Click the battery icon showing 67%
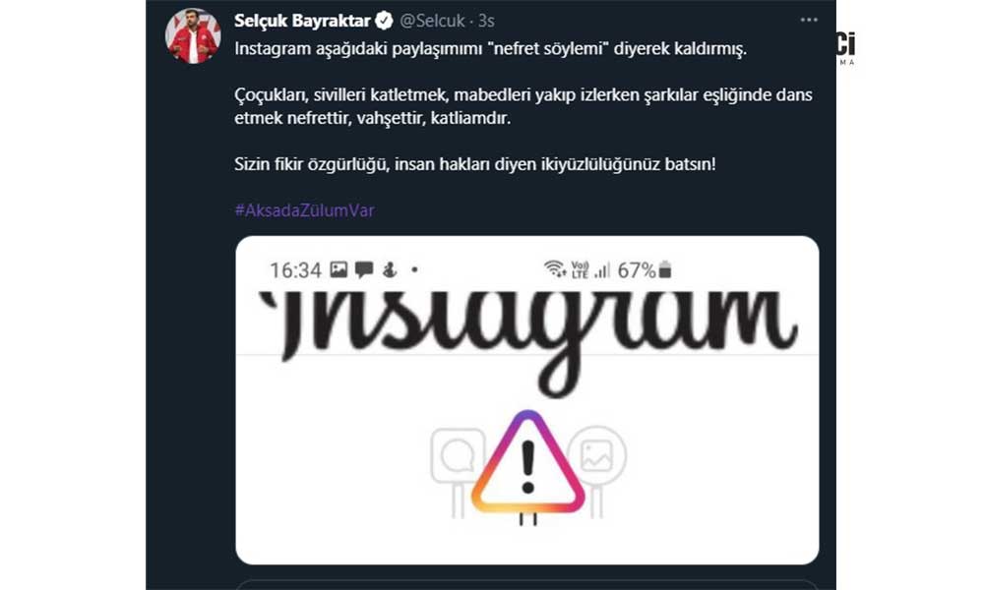 coord(665,269)
